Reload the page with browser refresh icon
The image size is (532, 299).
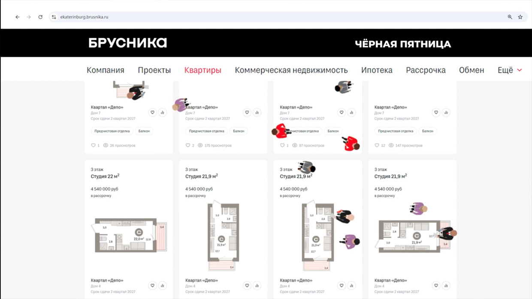(x=40, y=17)
